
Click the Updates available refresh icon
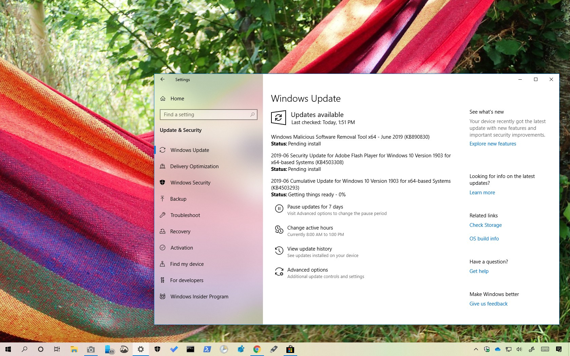[278, 118]
